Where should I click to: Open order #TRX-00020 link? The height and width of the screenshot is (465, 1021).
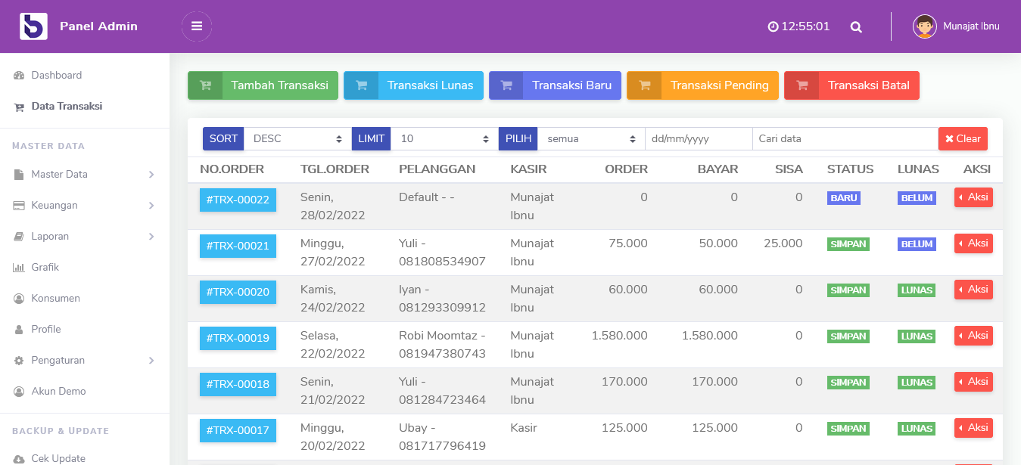(238, 293)
